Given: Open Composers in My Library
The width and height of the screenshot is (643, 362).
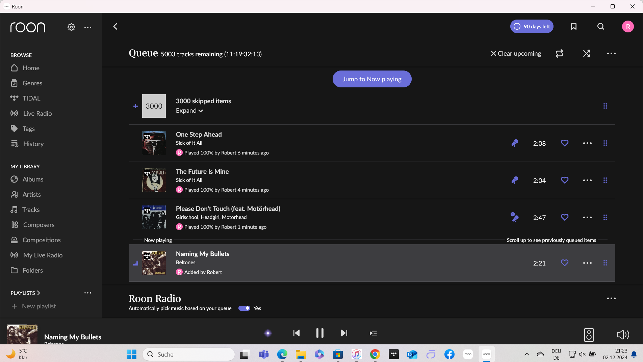Looking at the screenshot, I should (32, 225).
